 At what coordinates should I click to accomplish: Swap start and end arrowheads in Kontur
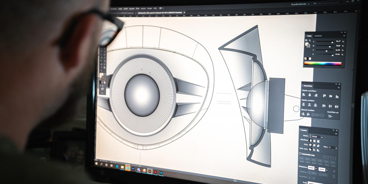click(x=334, y=171)
